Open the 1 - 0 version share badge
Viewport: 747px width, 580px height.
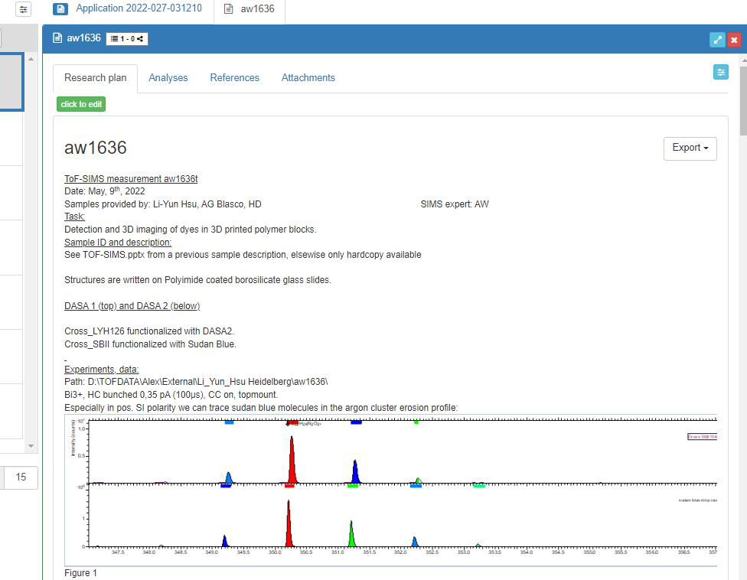127,38
